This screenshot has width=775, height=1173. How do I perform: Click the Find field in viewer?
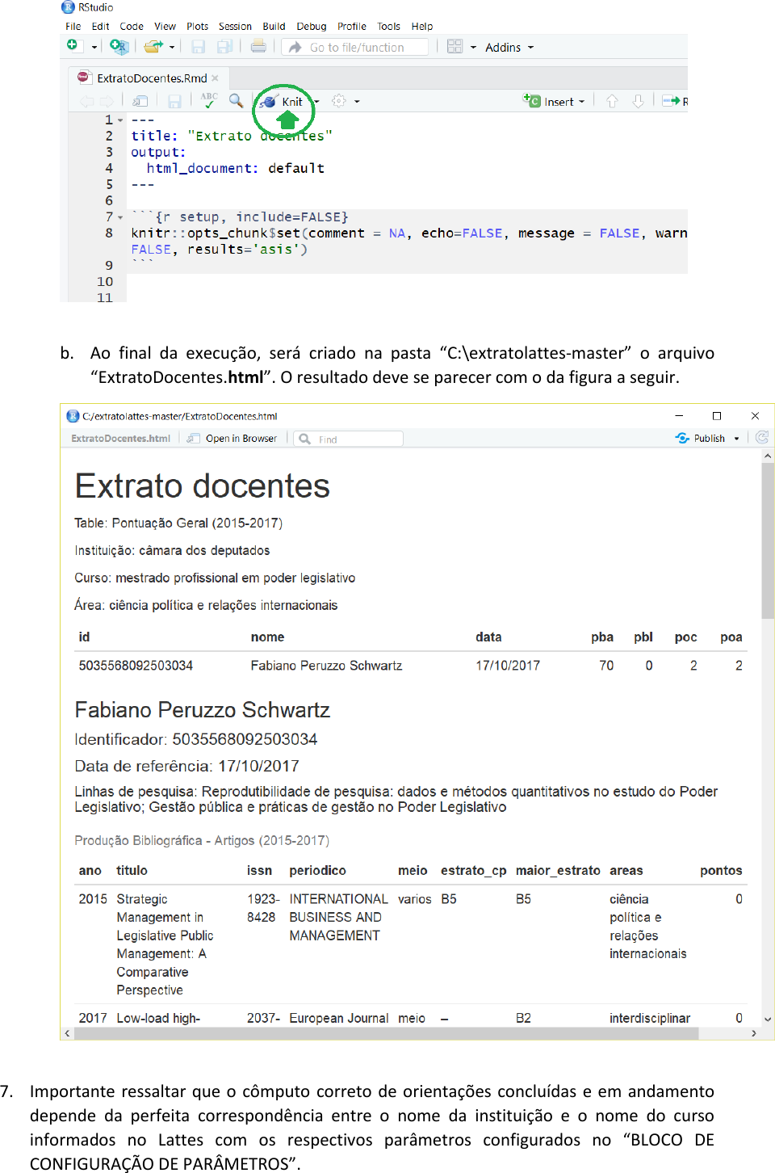tap(349, 439)
